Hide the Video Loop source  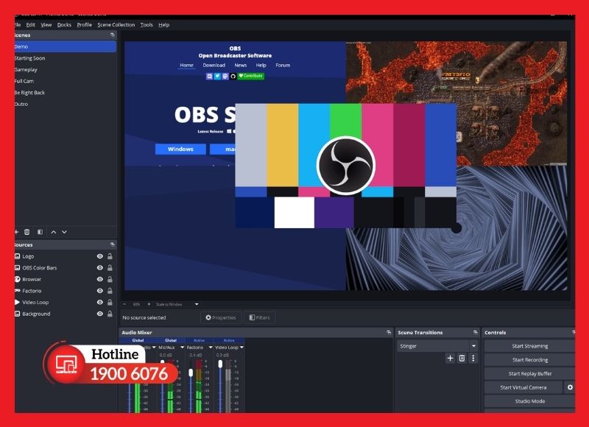click(100, 302)
